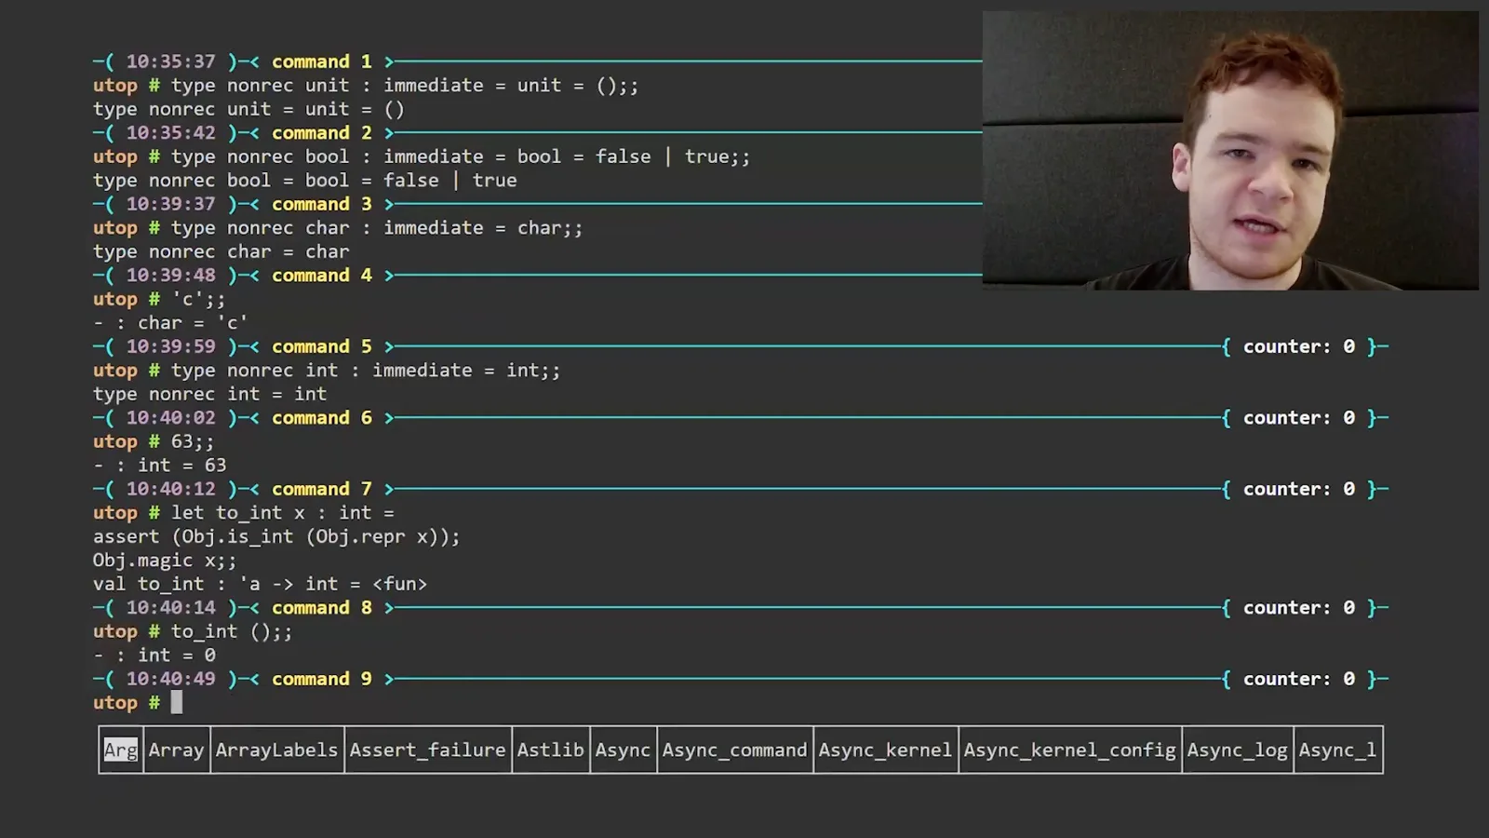The image size is (1489, 838).
Task: Click 'type nonrec char : immediate = char;;' input
Action: click(x=338, y=227)
